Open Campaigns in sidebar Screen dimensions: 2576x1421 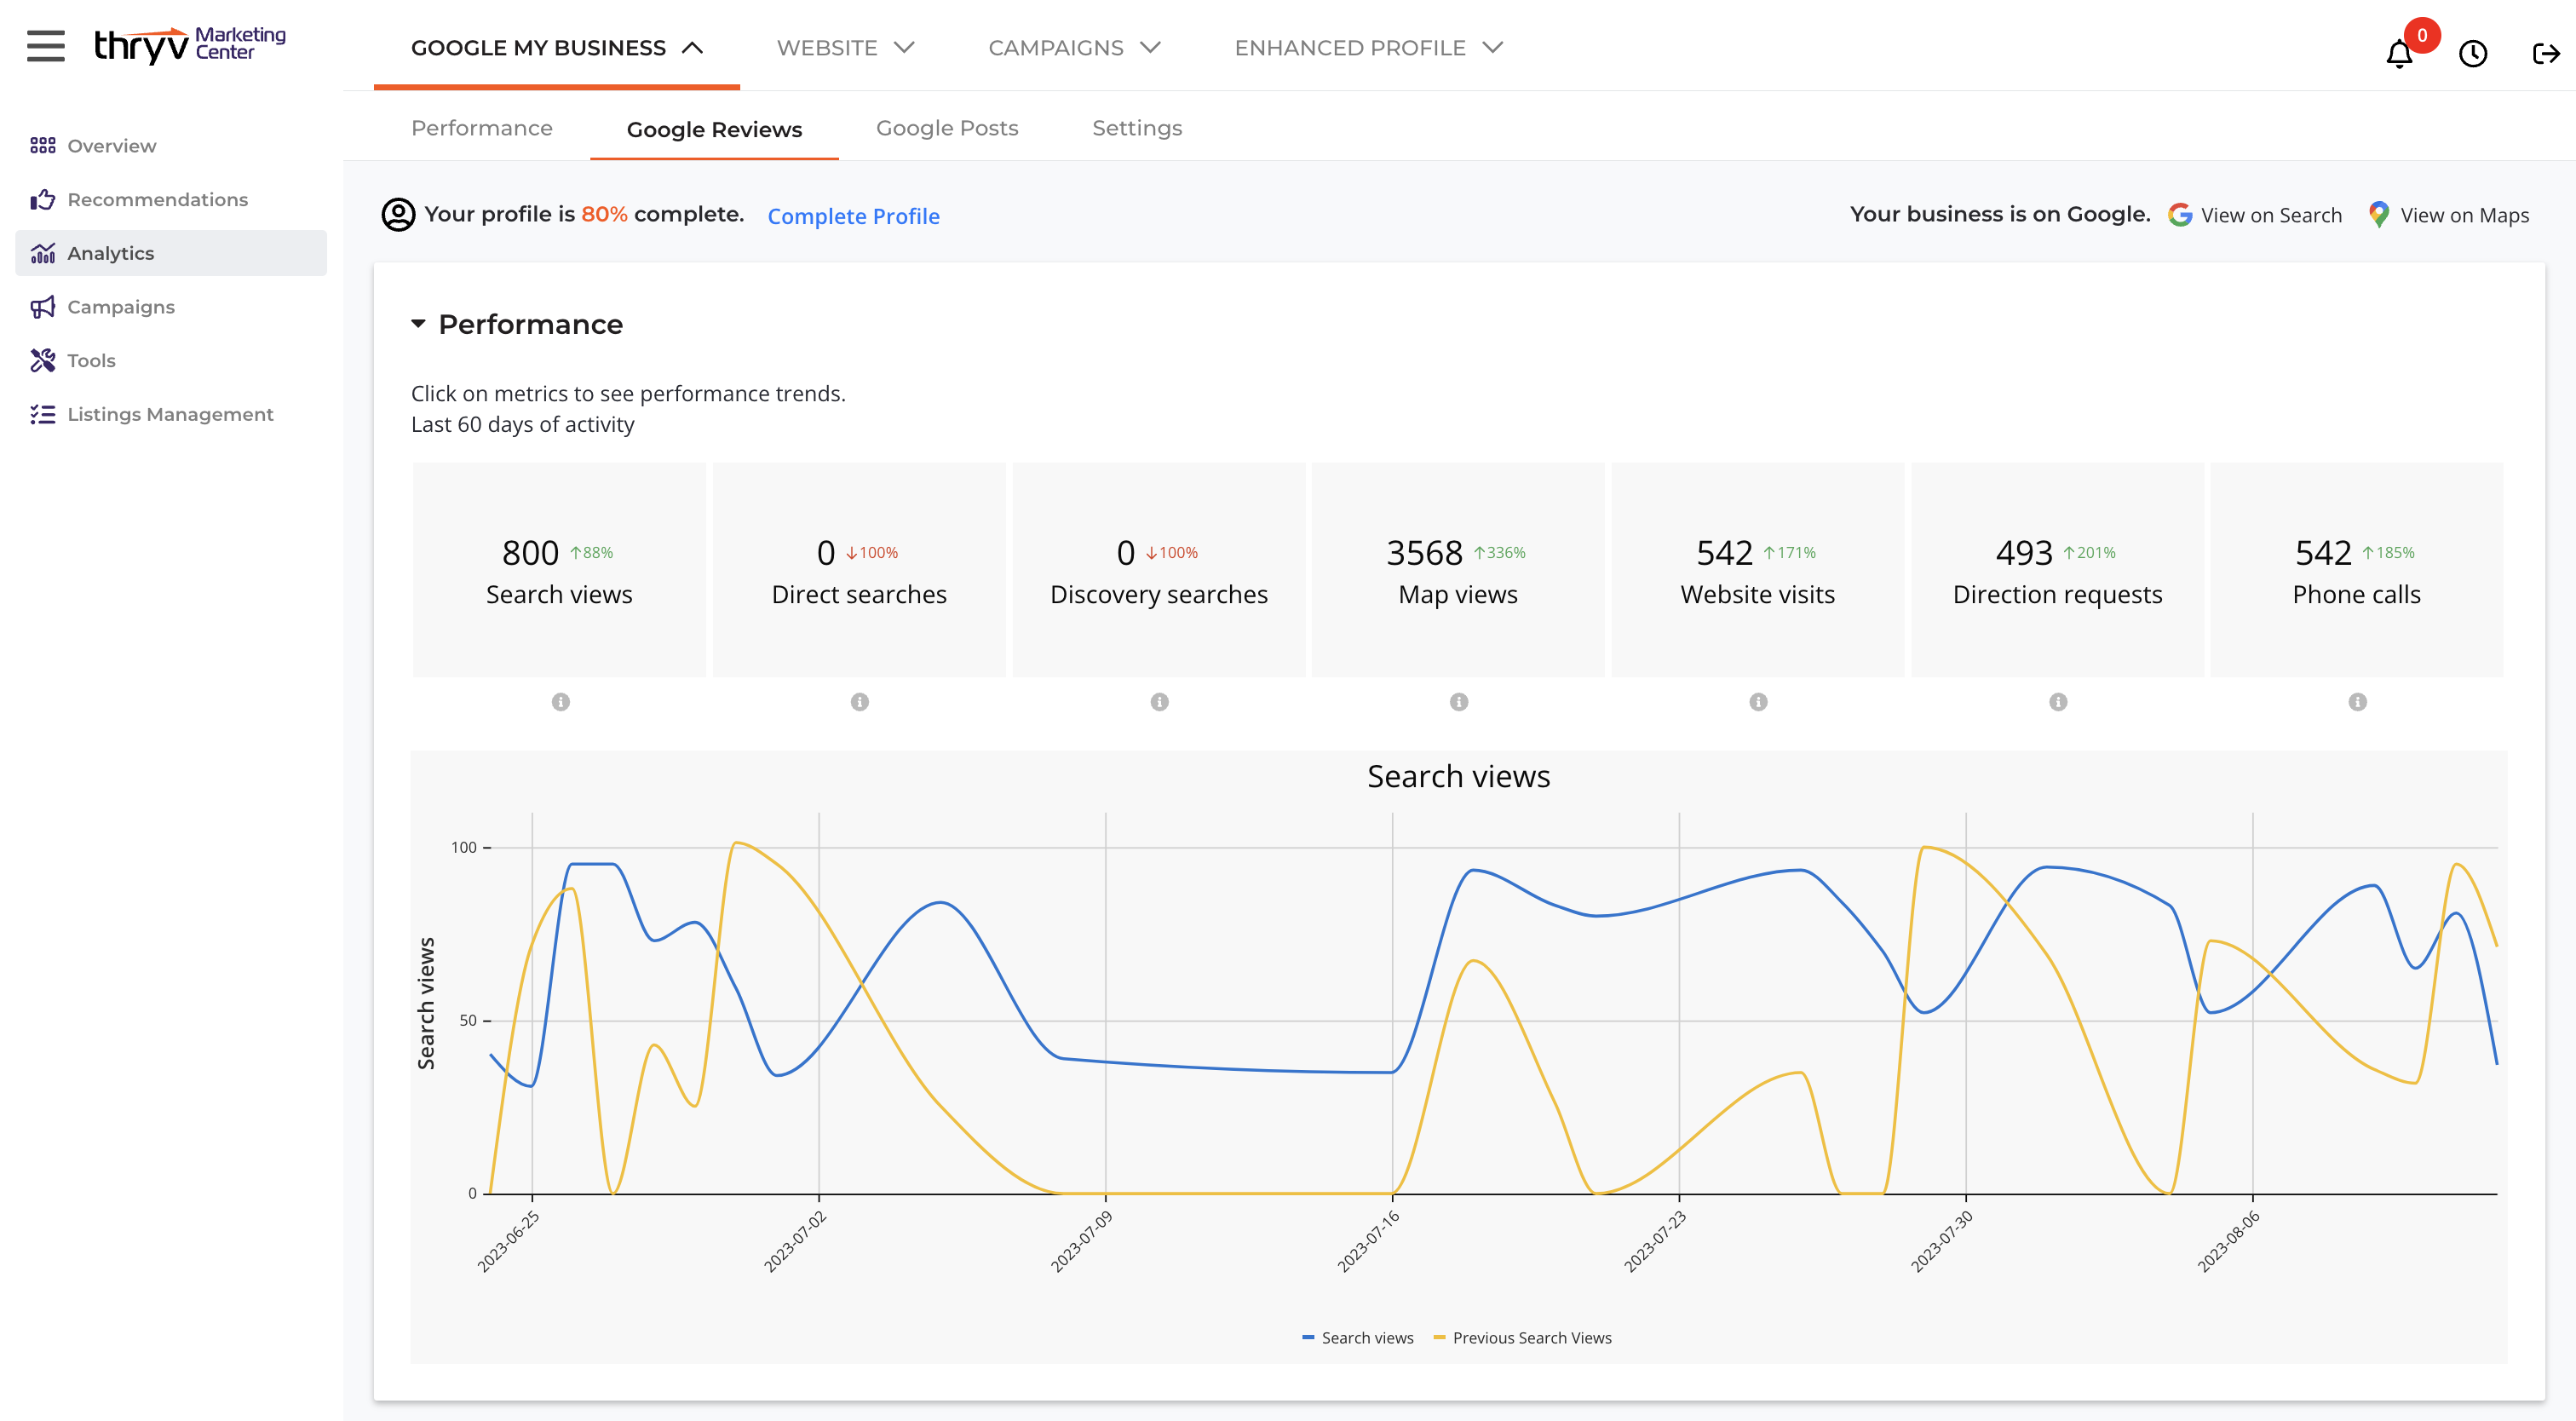click(x=171, y=307)
